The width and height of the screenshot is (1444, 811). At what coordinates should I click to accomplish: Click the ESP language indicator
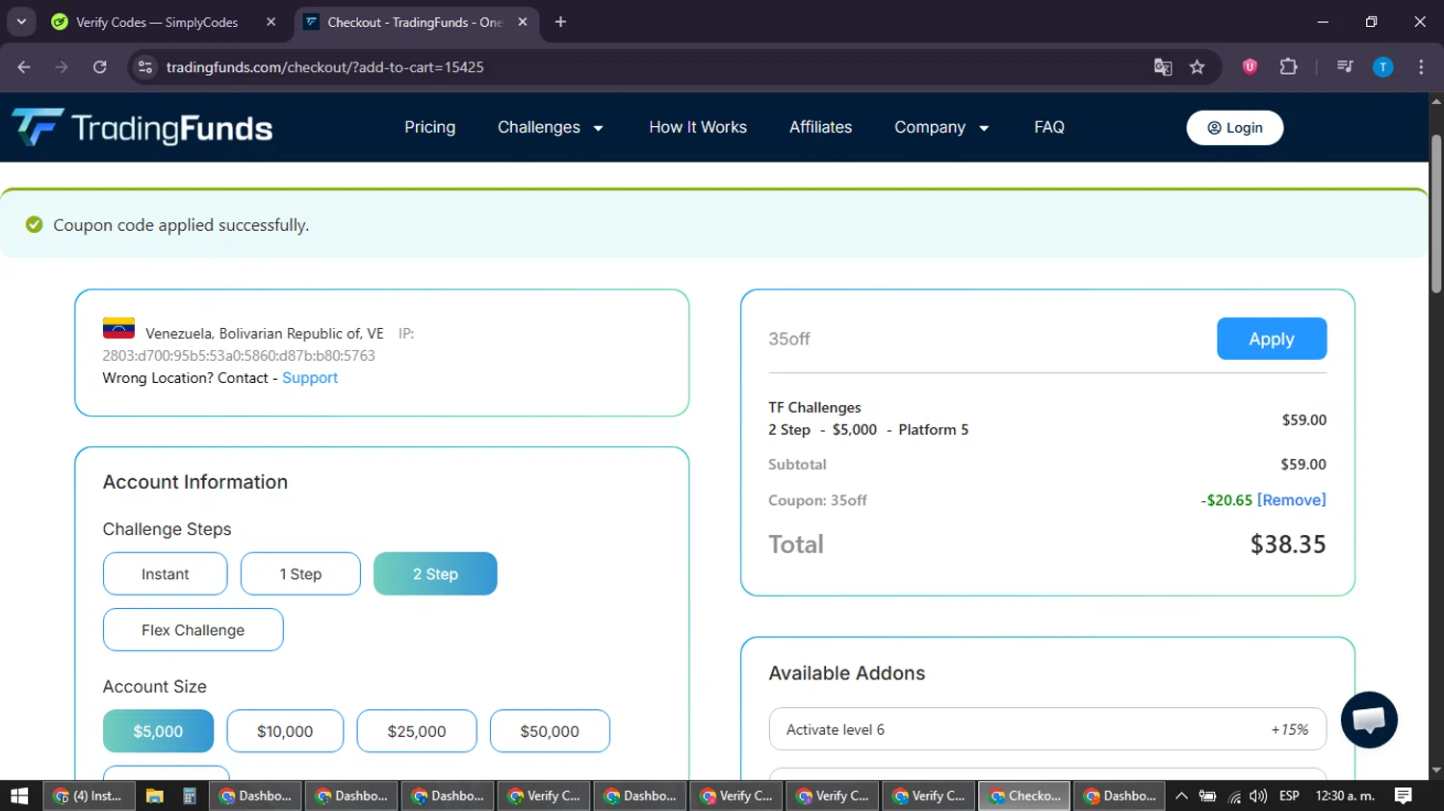click(1289, 796)
